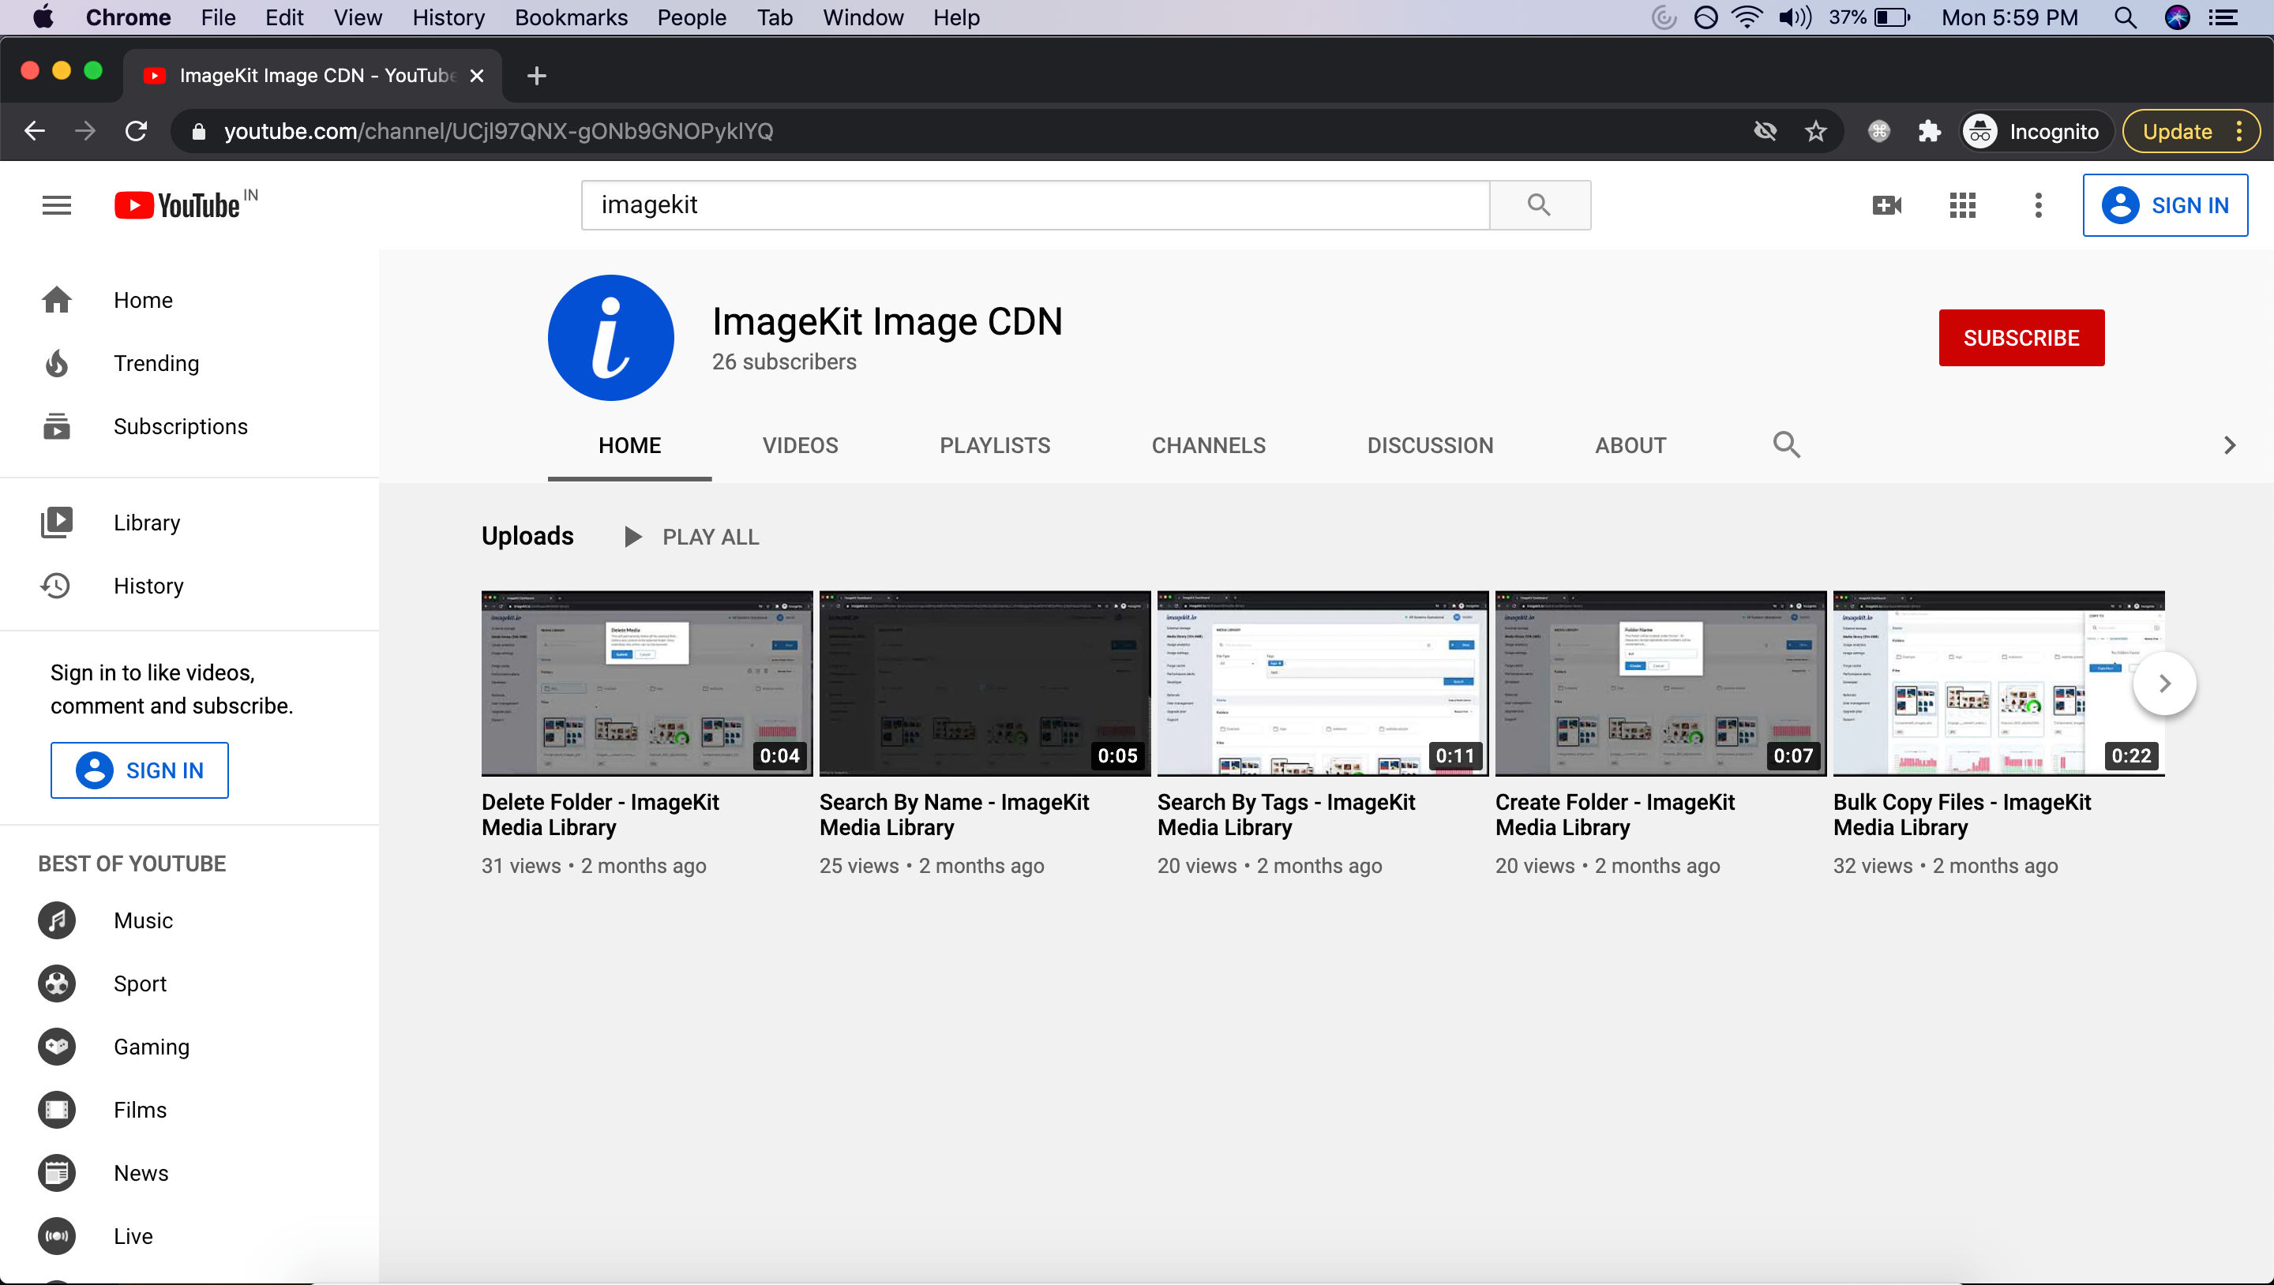Switch to the HOME channel tab
The height and width of the screenshot is (1285, 2274).
(629, 446)
